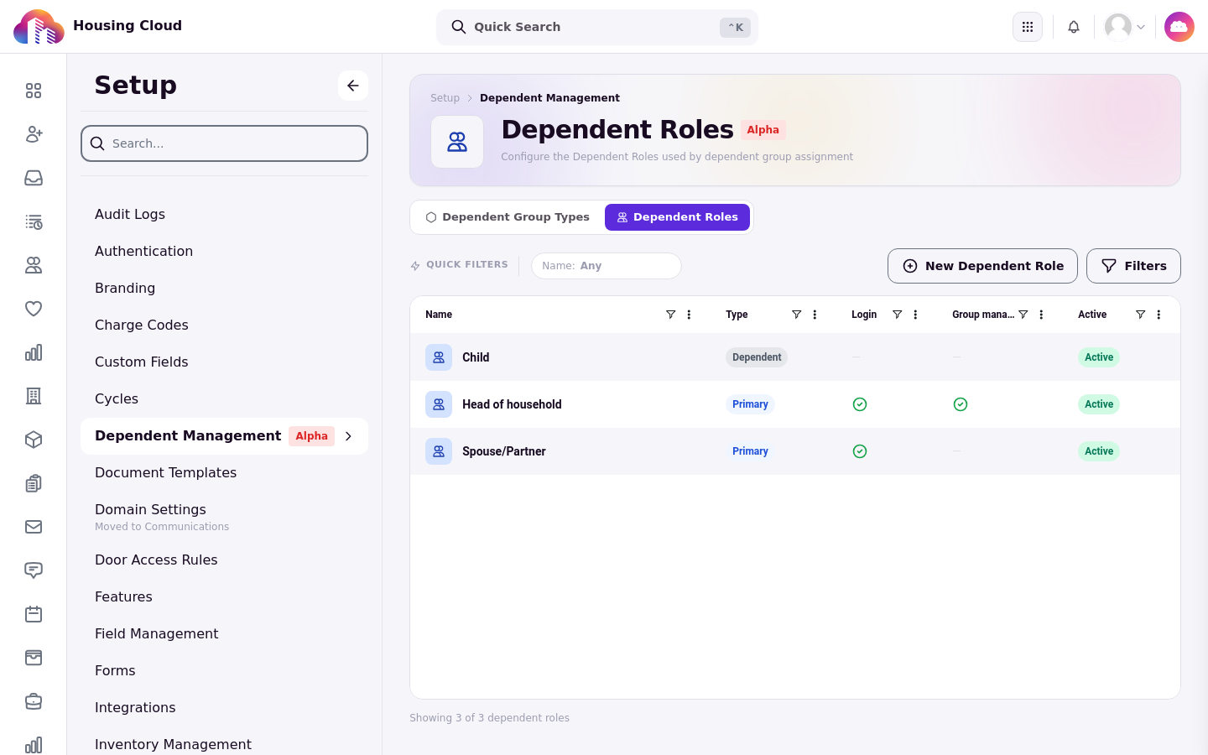The width and height of the screenshot is (1208, 755).
Task: Click the Quick Search bar
Action: [x=597, y=27]
